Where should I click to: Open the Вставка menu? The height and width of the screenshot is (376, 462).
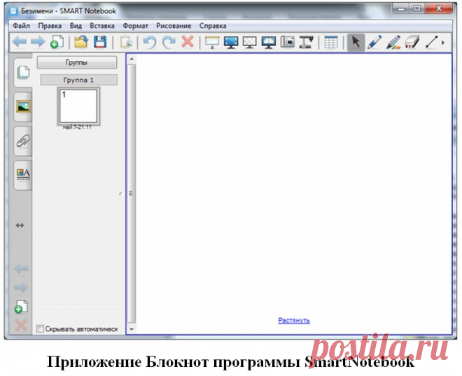[x=102, y=26]
